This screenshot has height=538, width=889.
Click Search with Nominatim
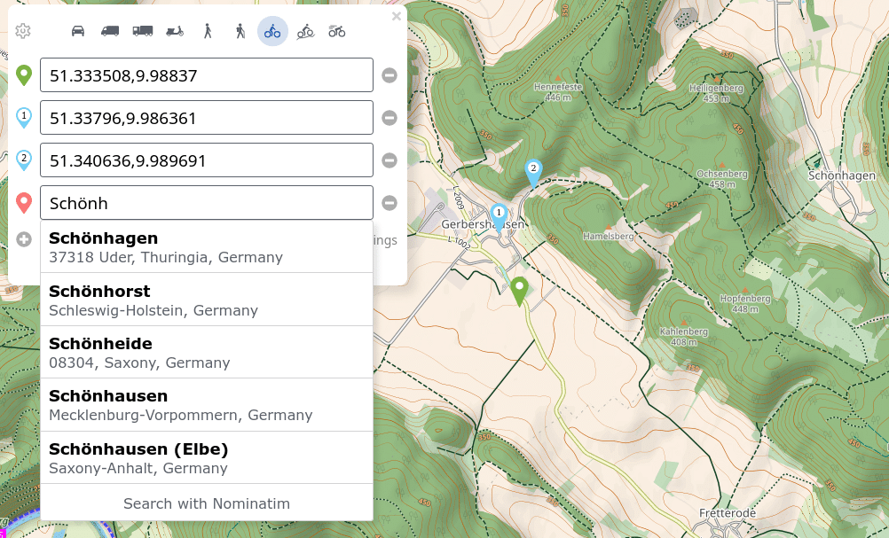(206, 503)
